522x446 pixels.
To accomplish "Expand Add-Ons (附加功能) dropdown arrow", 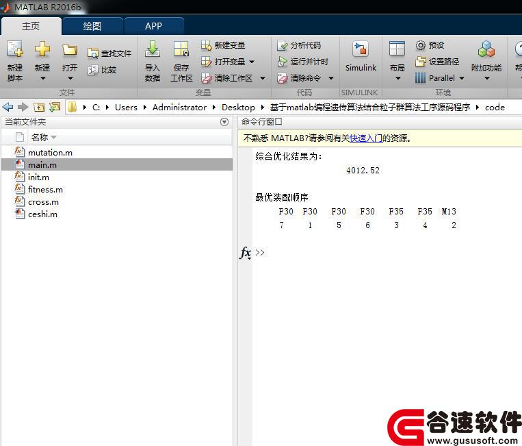I will pos(486,79).
